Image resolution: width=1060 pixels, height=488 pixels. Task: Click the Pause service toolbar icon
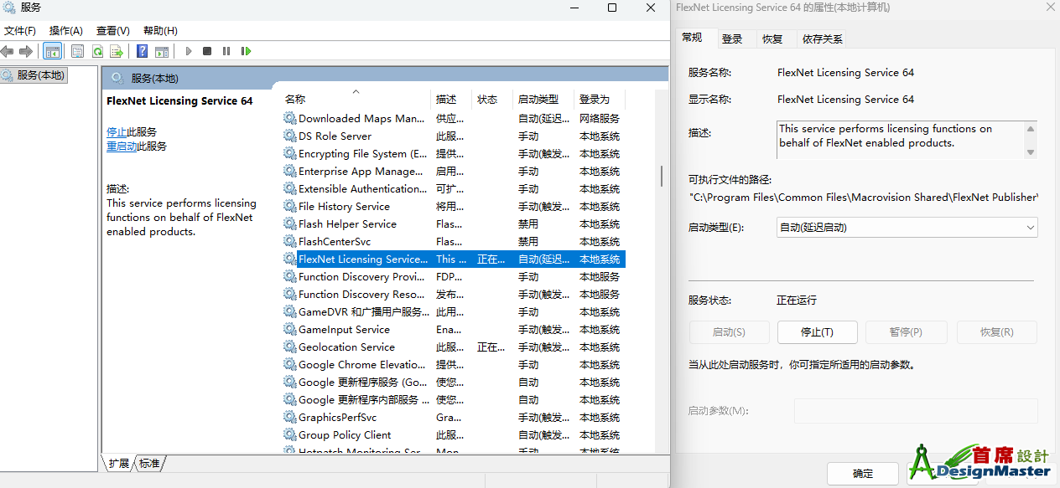coord(226,51)
